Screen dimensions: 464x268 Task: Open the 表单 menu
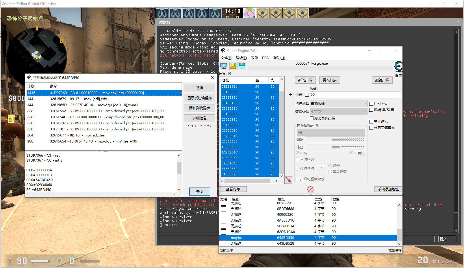pyautogui.click(x=255, y=58)
